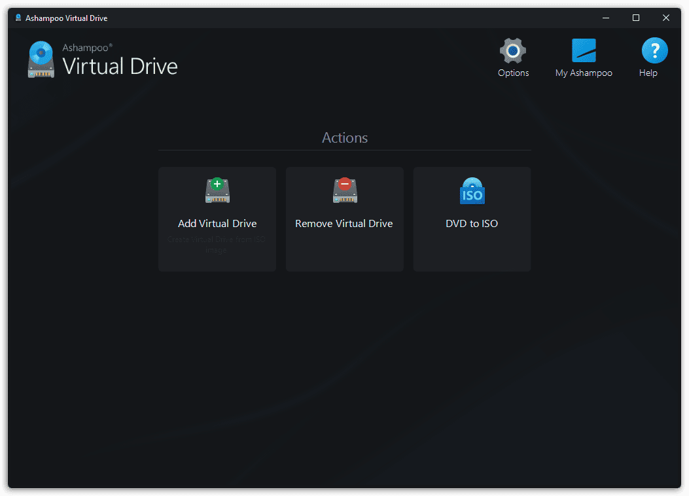Viewport: 689px width, 496px height.
Task: Minimize the Ashampoo Virtual Drive window
Action: (606, 18)
